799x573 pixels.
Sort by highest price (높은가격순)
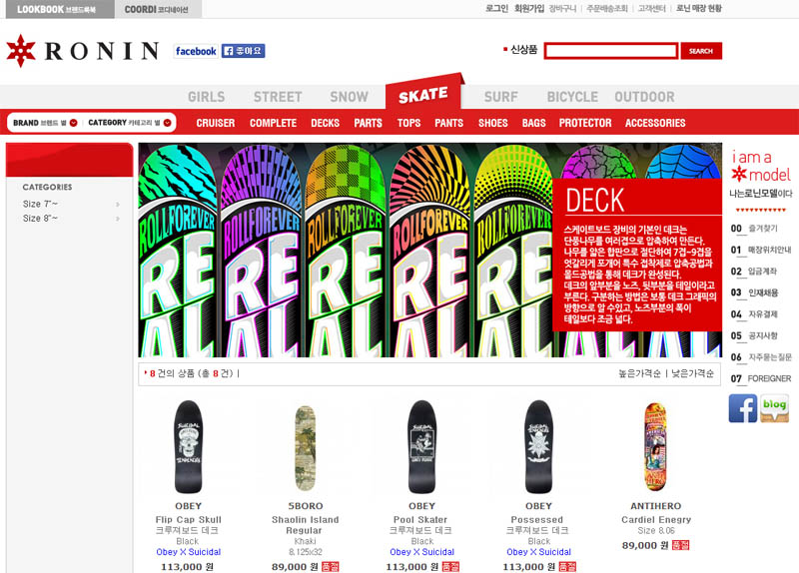pyautogui.click(x=639, y=373)
